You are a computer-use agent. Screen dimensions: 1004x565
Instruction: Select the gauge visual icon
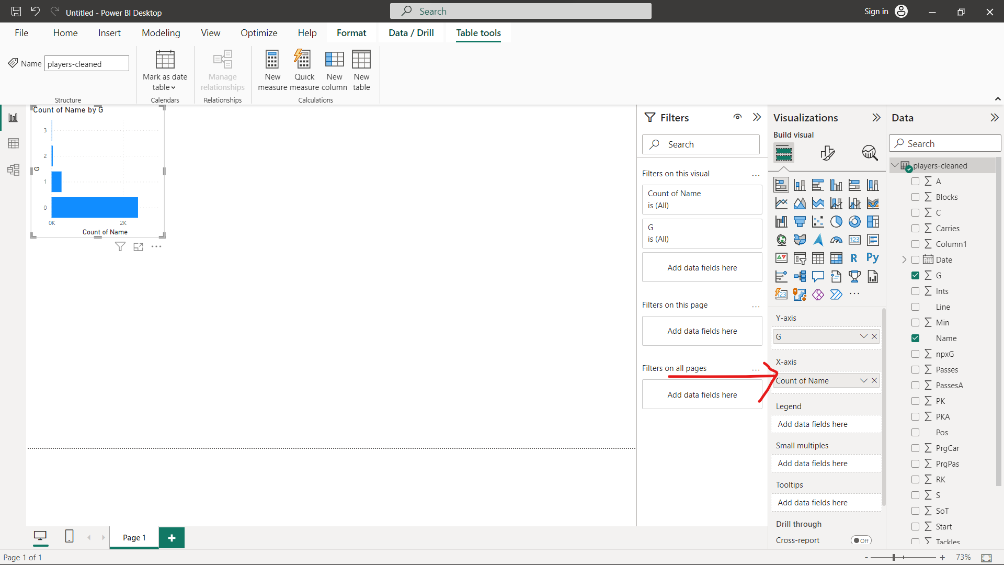[x=836, y=240]
